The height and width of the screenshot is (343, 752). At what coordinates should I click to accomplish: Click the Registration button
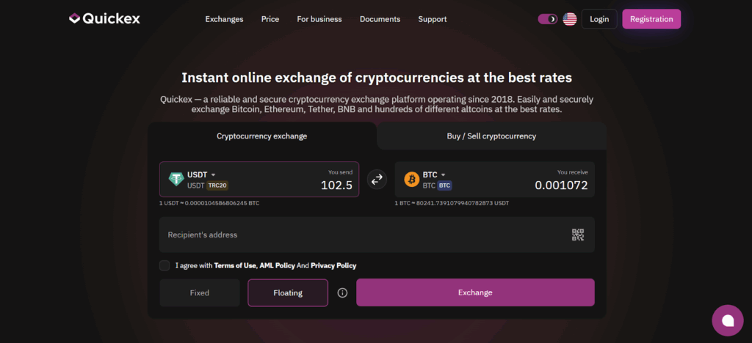coord(651,19)
